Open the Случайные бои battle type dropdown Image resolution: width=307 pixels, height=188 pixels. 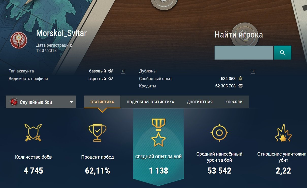41,102
